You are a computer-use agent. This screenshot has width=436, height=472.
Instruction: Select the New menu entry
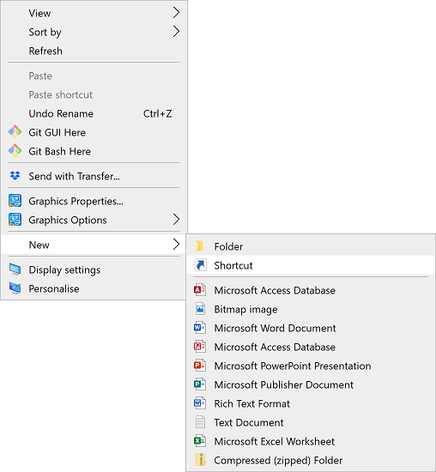94,245
